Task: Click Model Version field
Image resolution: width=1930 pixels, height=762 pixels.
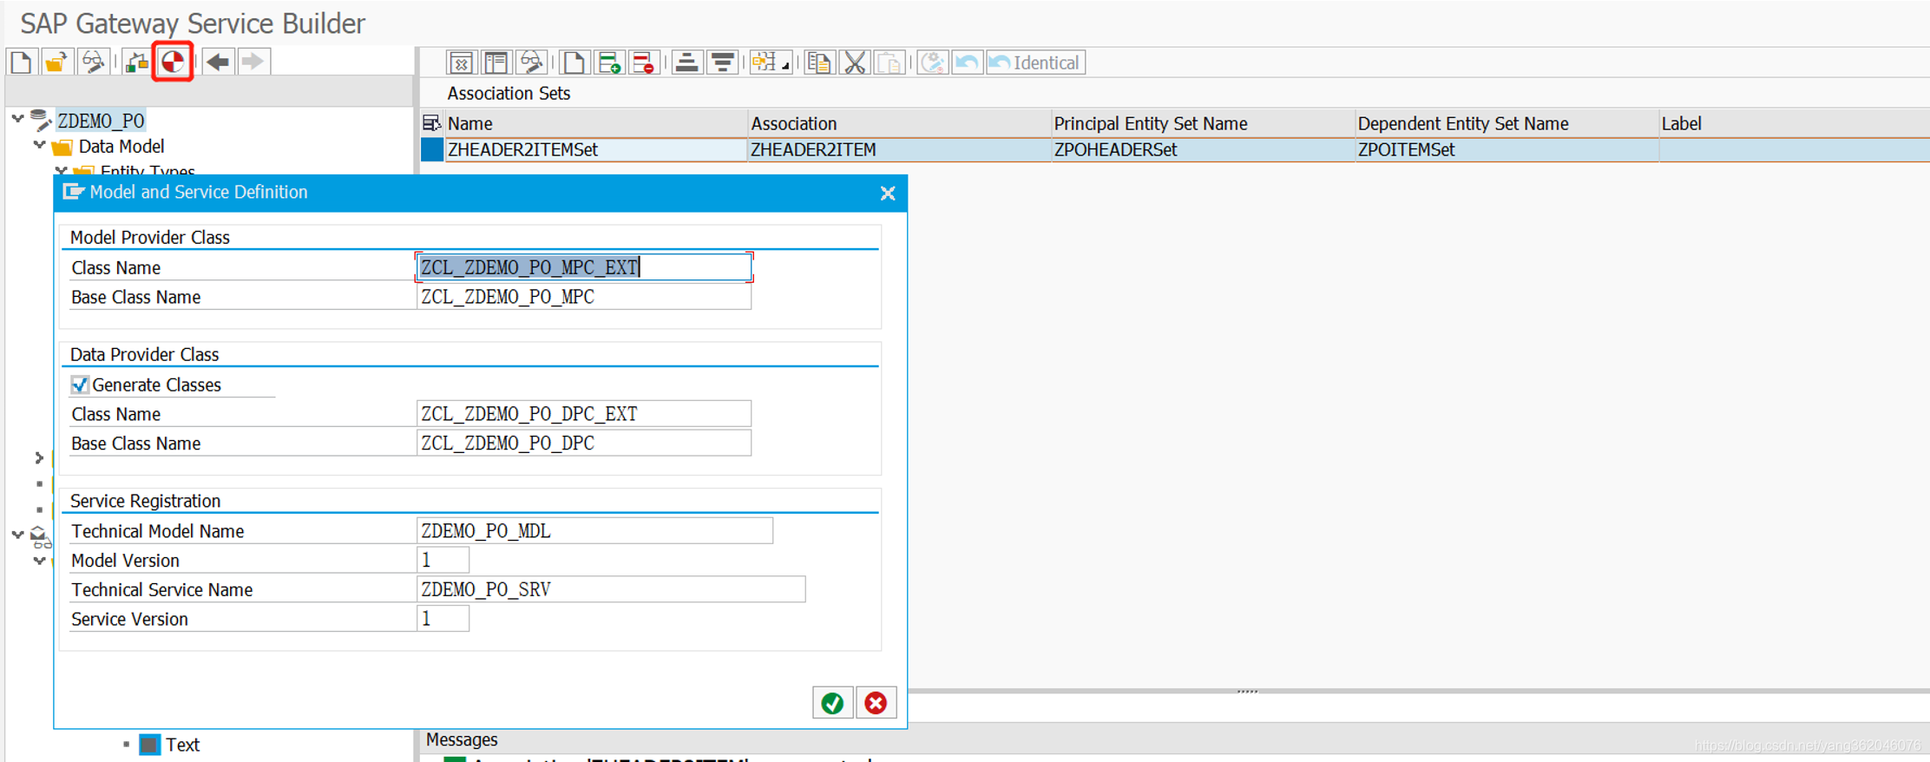Action: click(443, 561)
